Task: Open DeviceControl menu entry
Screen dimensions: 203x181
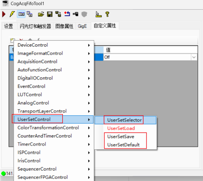Action: [54, 45]
